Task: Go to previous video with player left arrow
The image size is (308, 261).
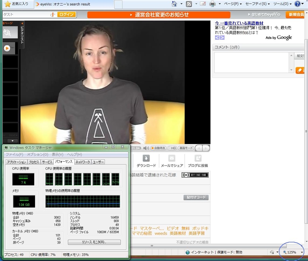Action: click(x=199, y=148)
